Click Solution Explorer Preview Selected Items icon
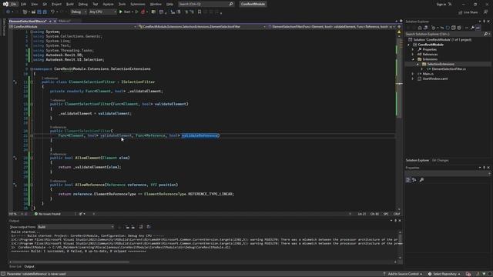This screenshot has height=277, width=493. tap(478, 28)
